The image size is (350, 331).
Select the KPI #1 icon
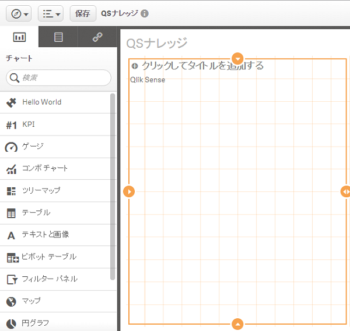pyautogui.click(x=12, y=125)
